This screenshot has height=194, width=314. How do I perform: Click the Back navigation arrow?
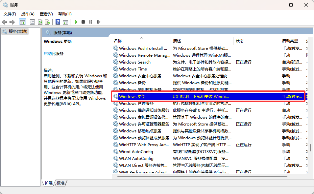point(5,22)
